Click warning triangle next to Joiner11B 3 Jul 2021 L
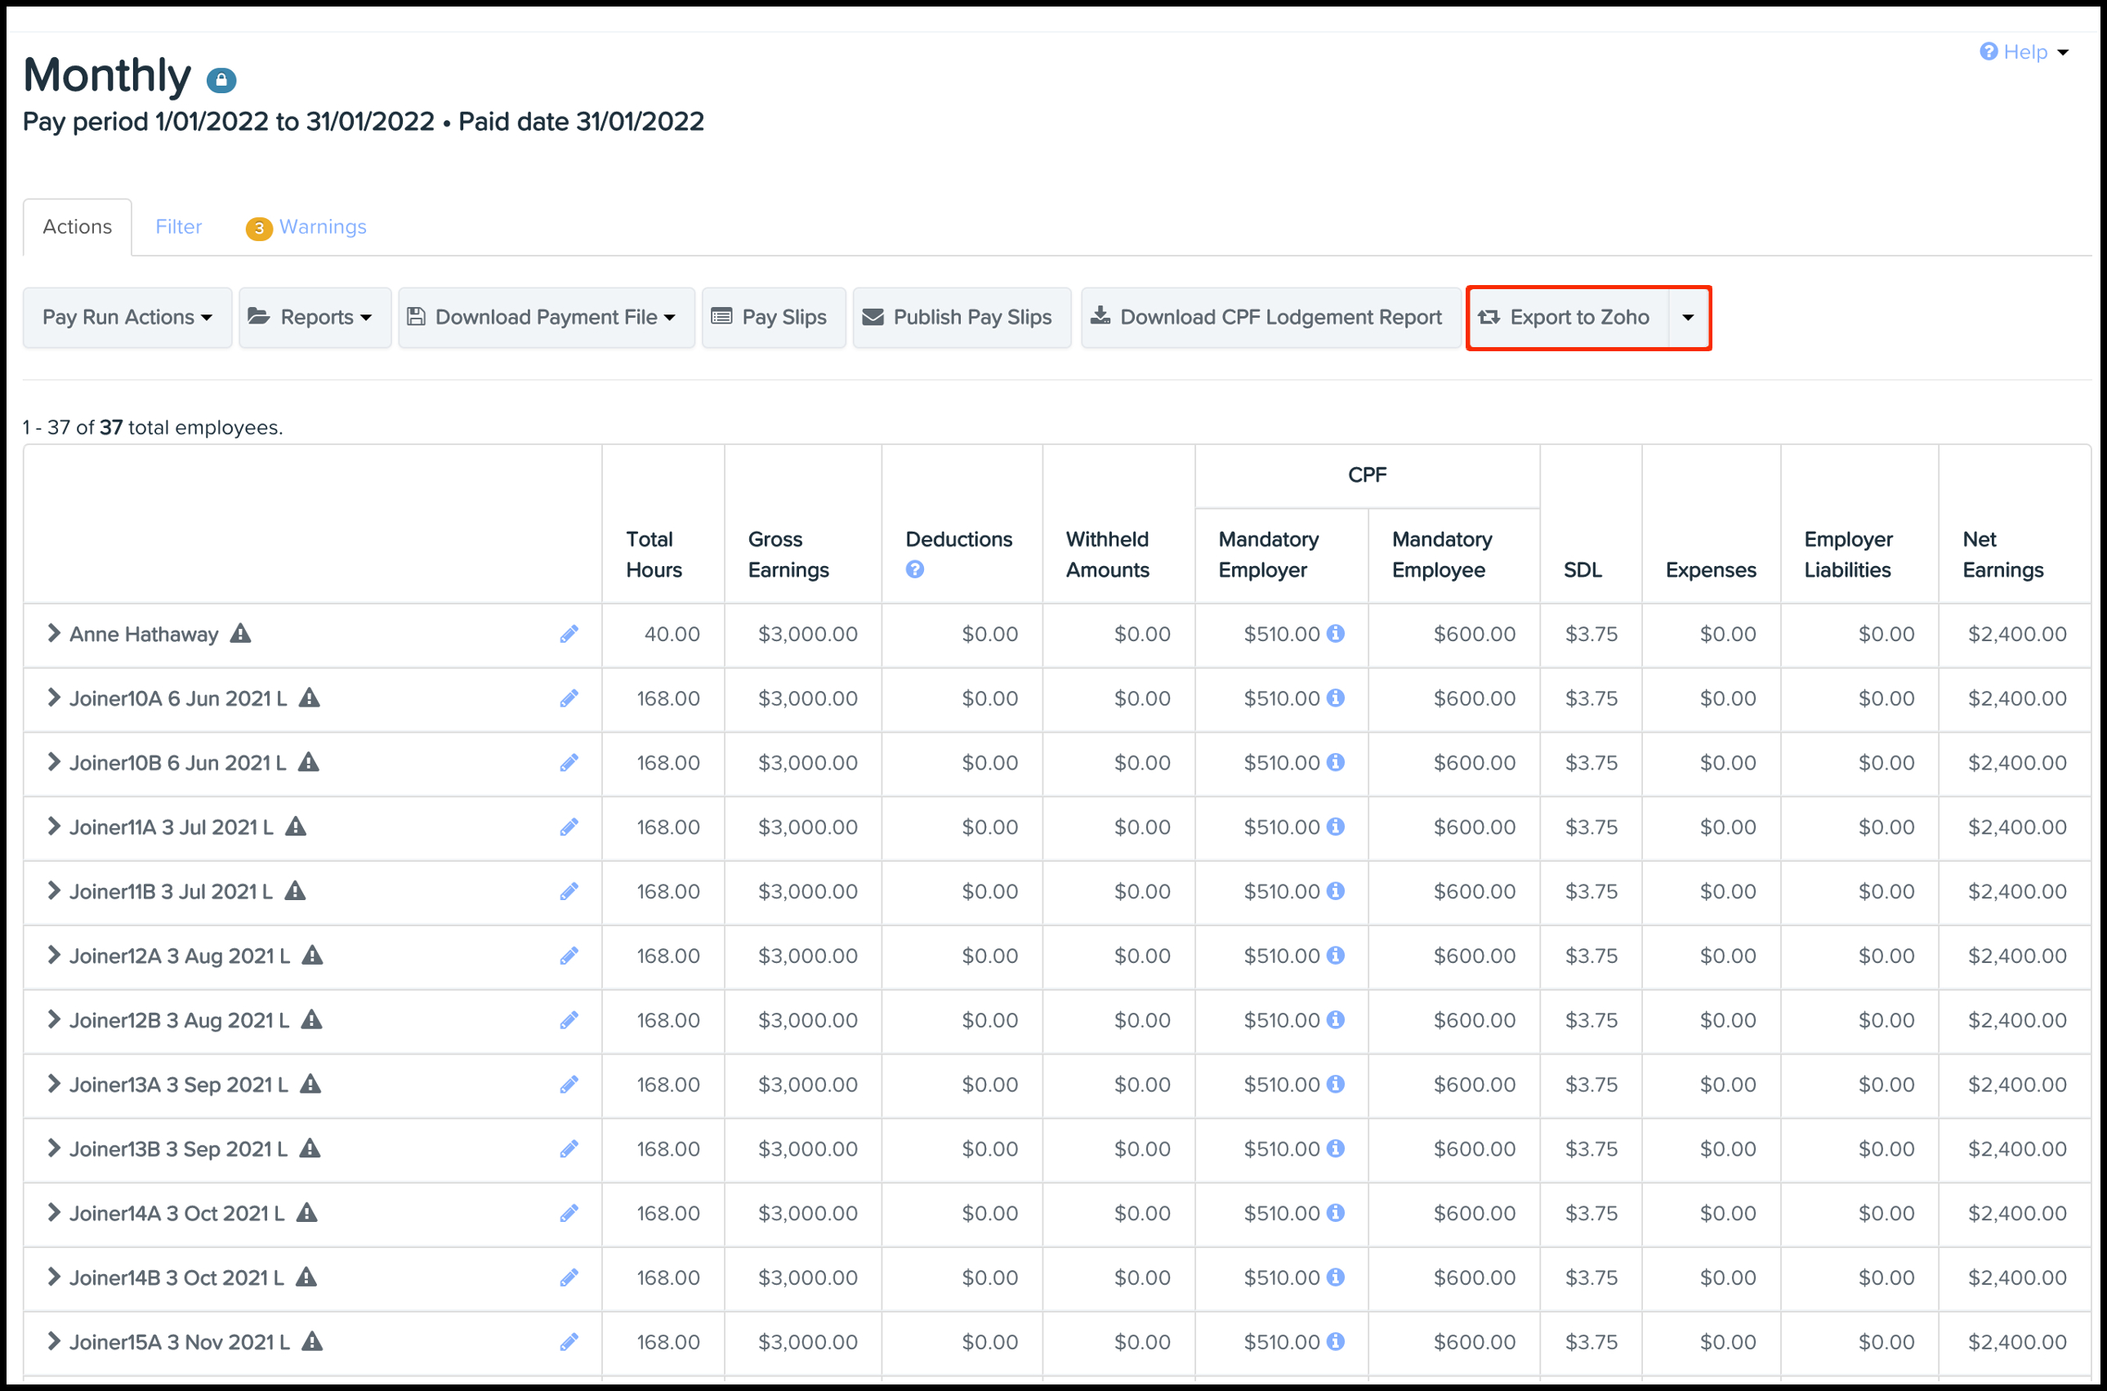 tap(295, 890)
